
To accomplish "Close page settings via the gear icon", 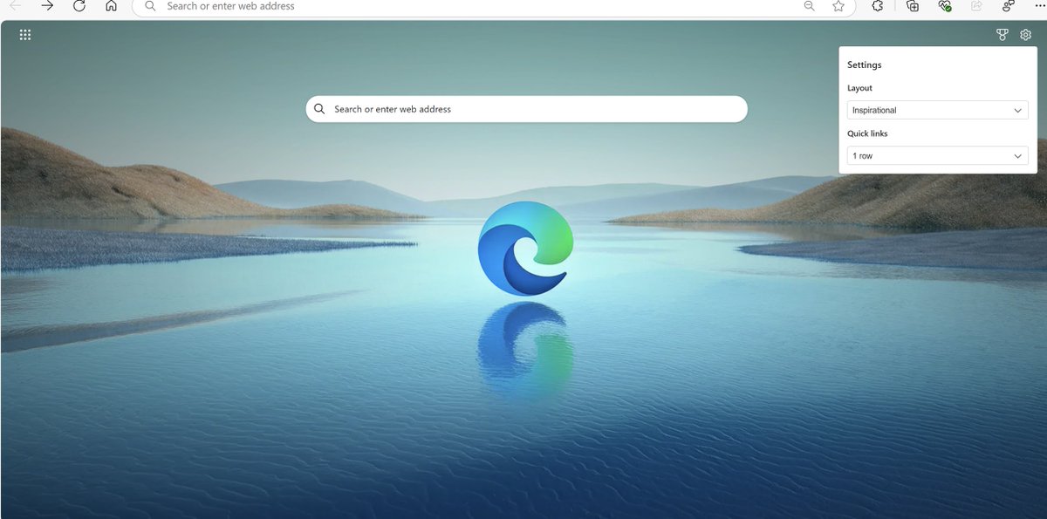I will click(1026, 35).
